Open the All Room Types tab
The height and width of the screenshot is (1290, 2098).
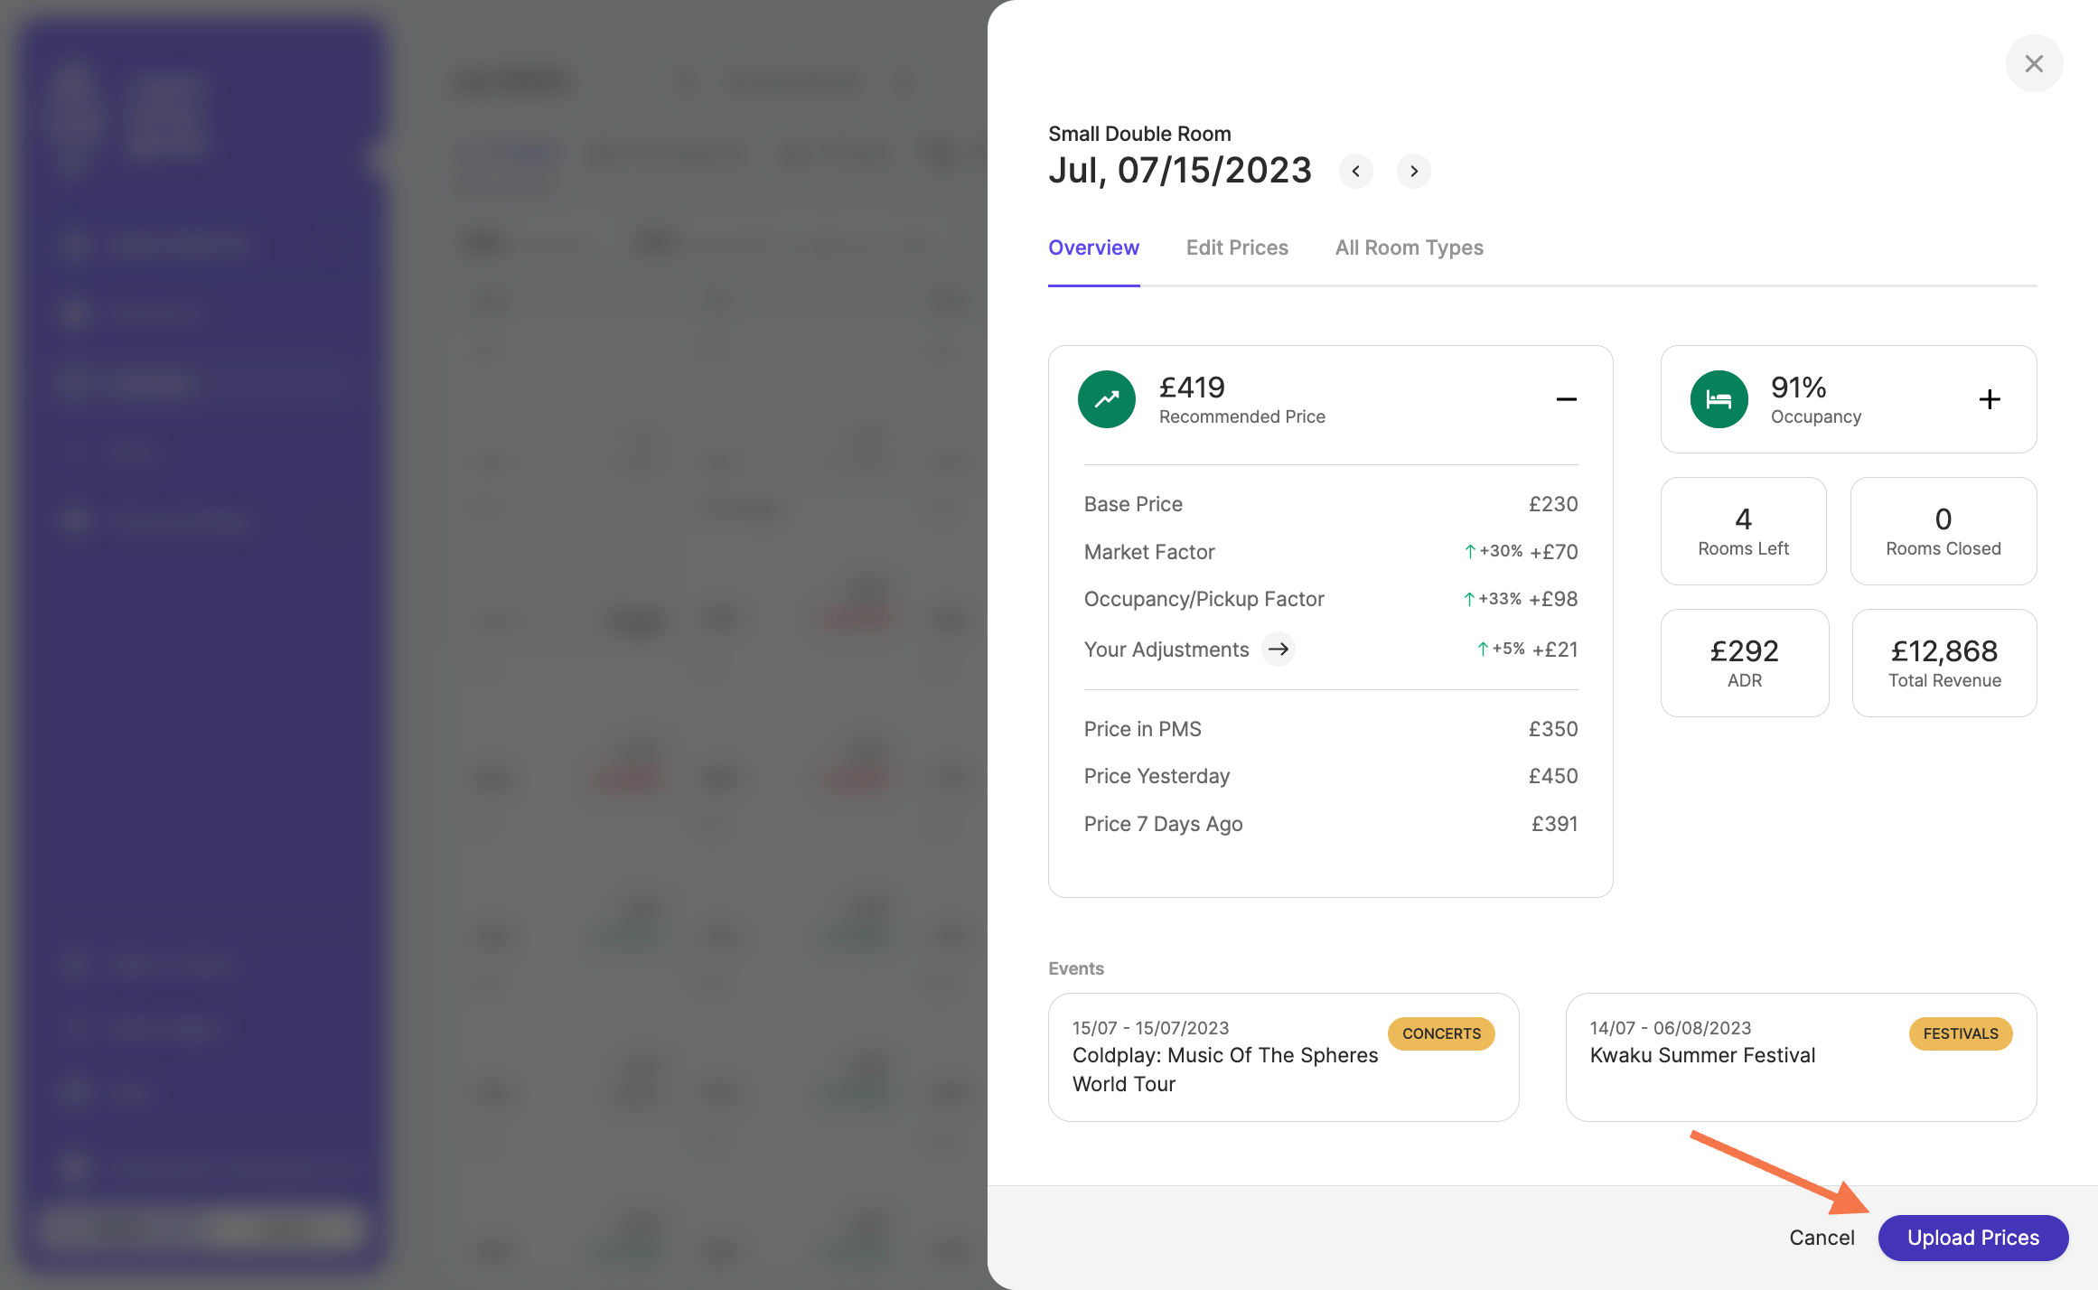1410,248
